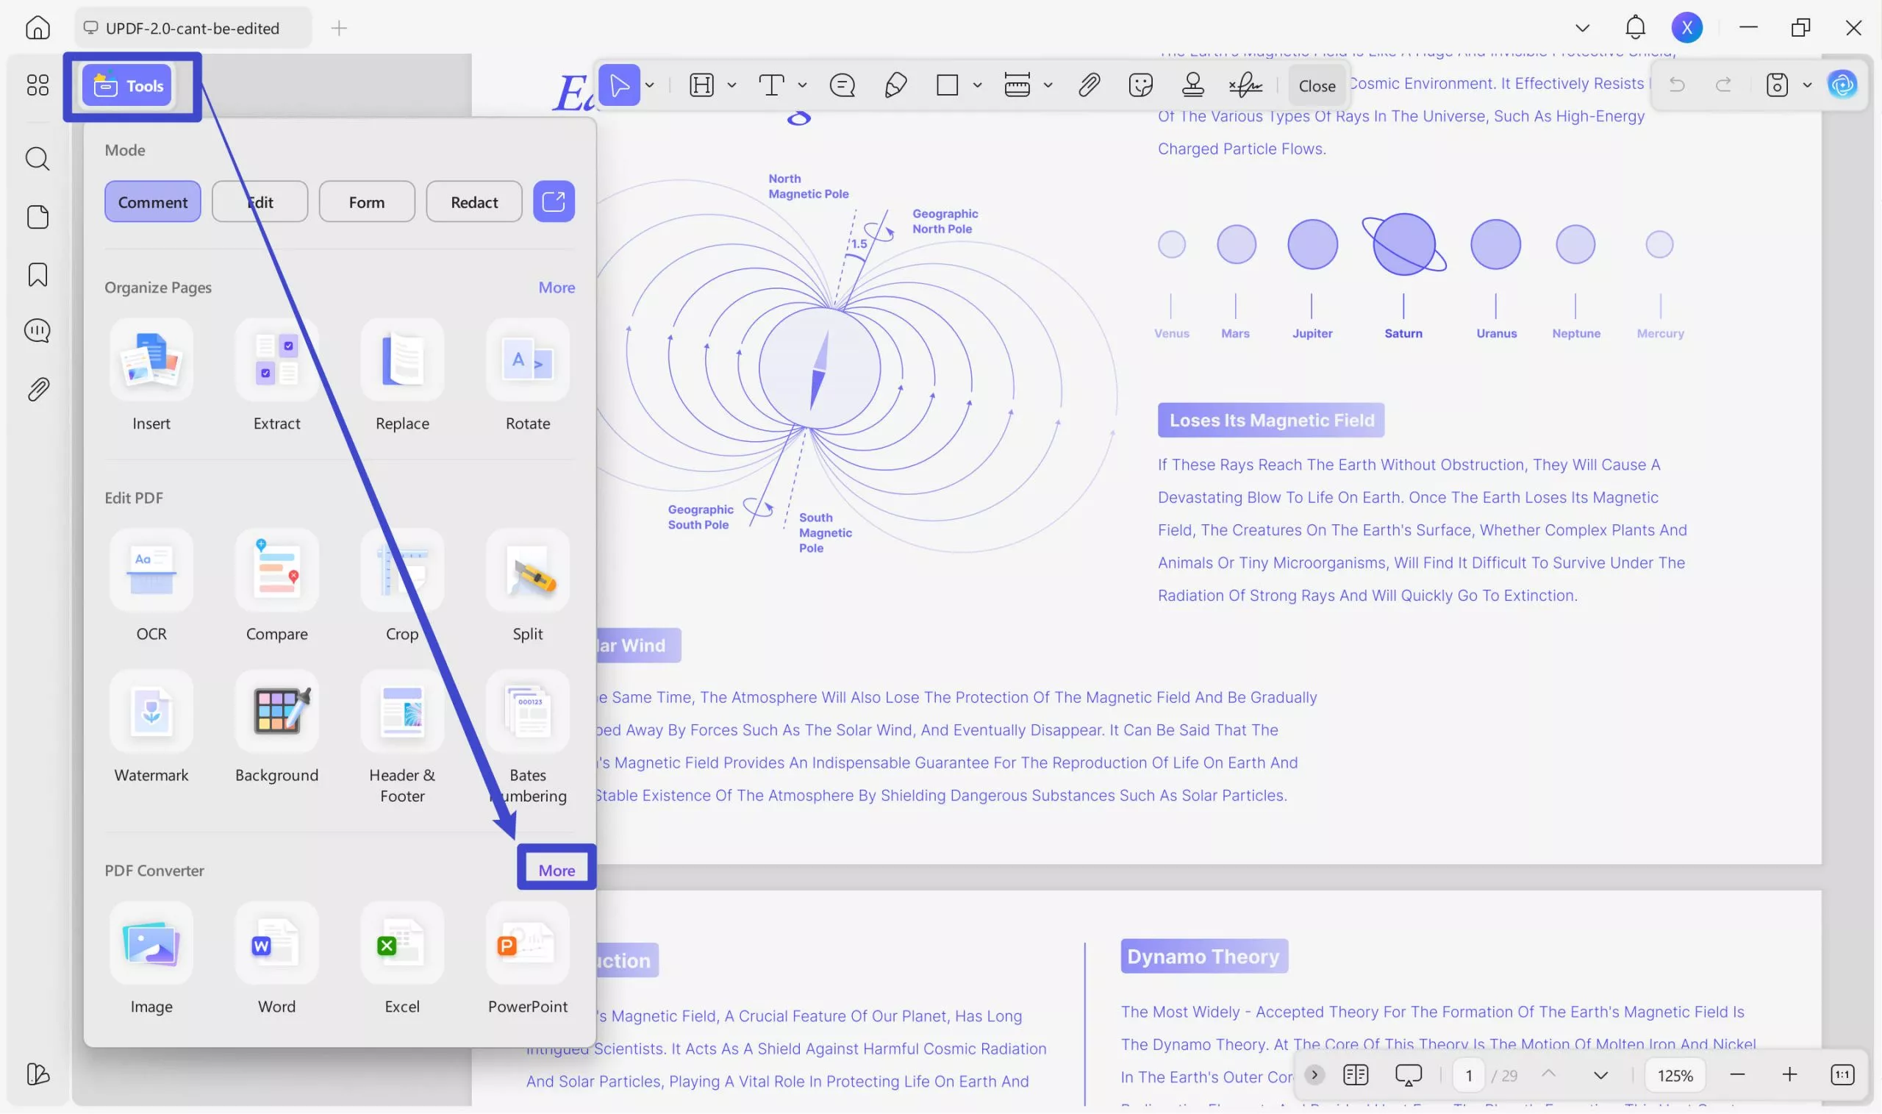Viewport: 1882px width, 1114px height.
Task: Convert PDF to Image
Action: tap(151, 959)
